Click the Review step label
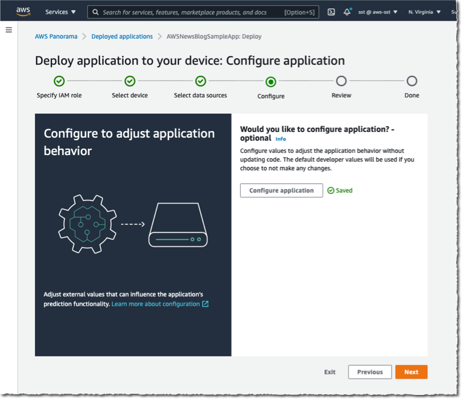Viewport: 462px width, 399px height. pyautogui.click(x=341, y=95)
